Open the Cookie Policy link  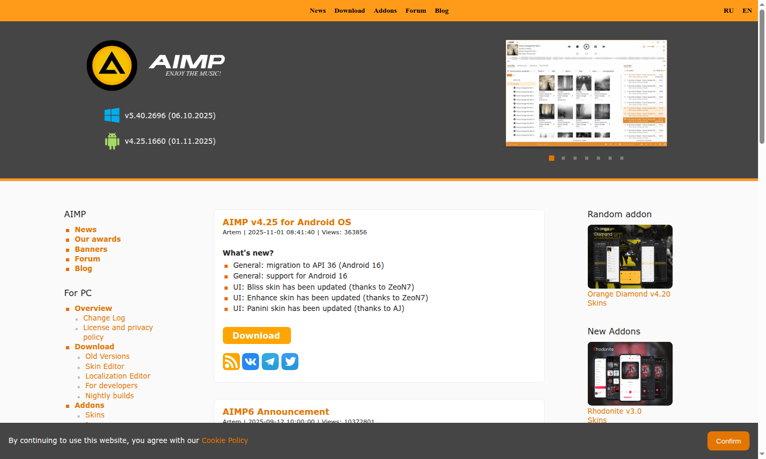224,440
